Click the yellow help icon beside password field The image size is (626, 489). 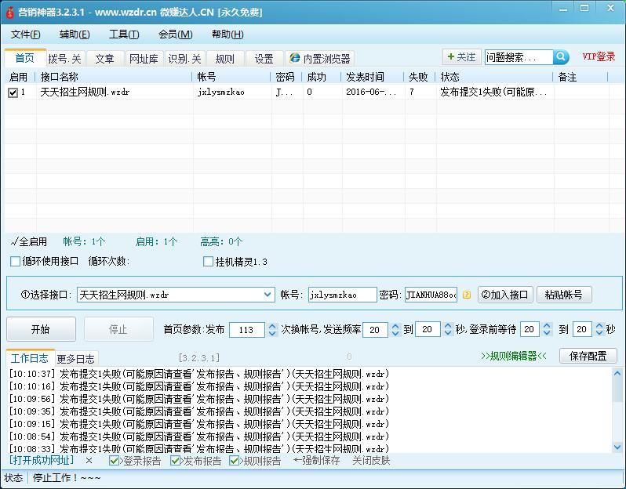point(467,295)
